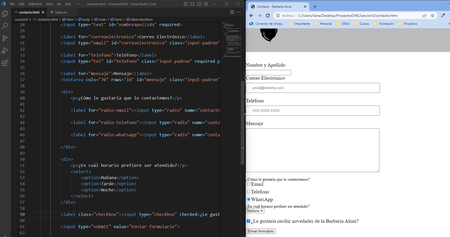Screen dimensions: 450x237
Task: Select the Email radio button
Action: [x=249, y=184]
